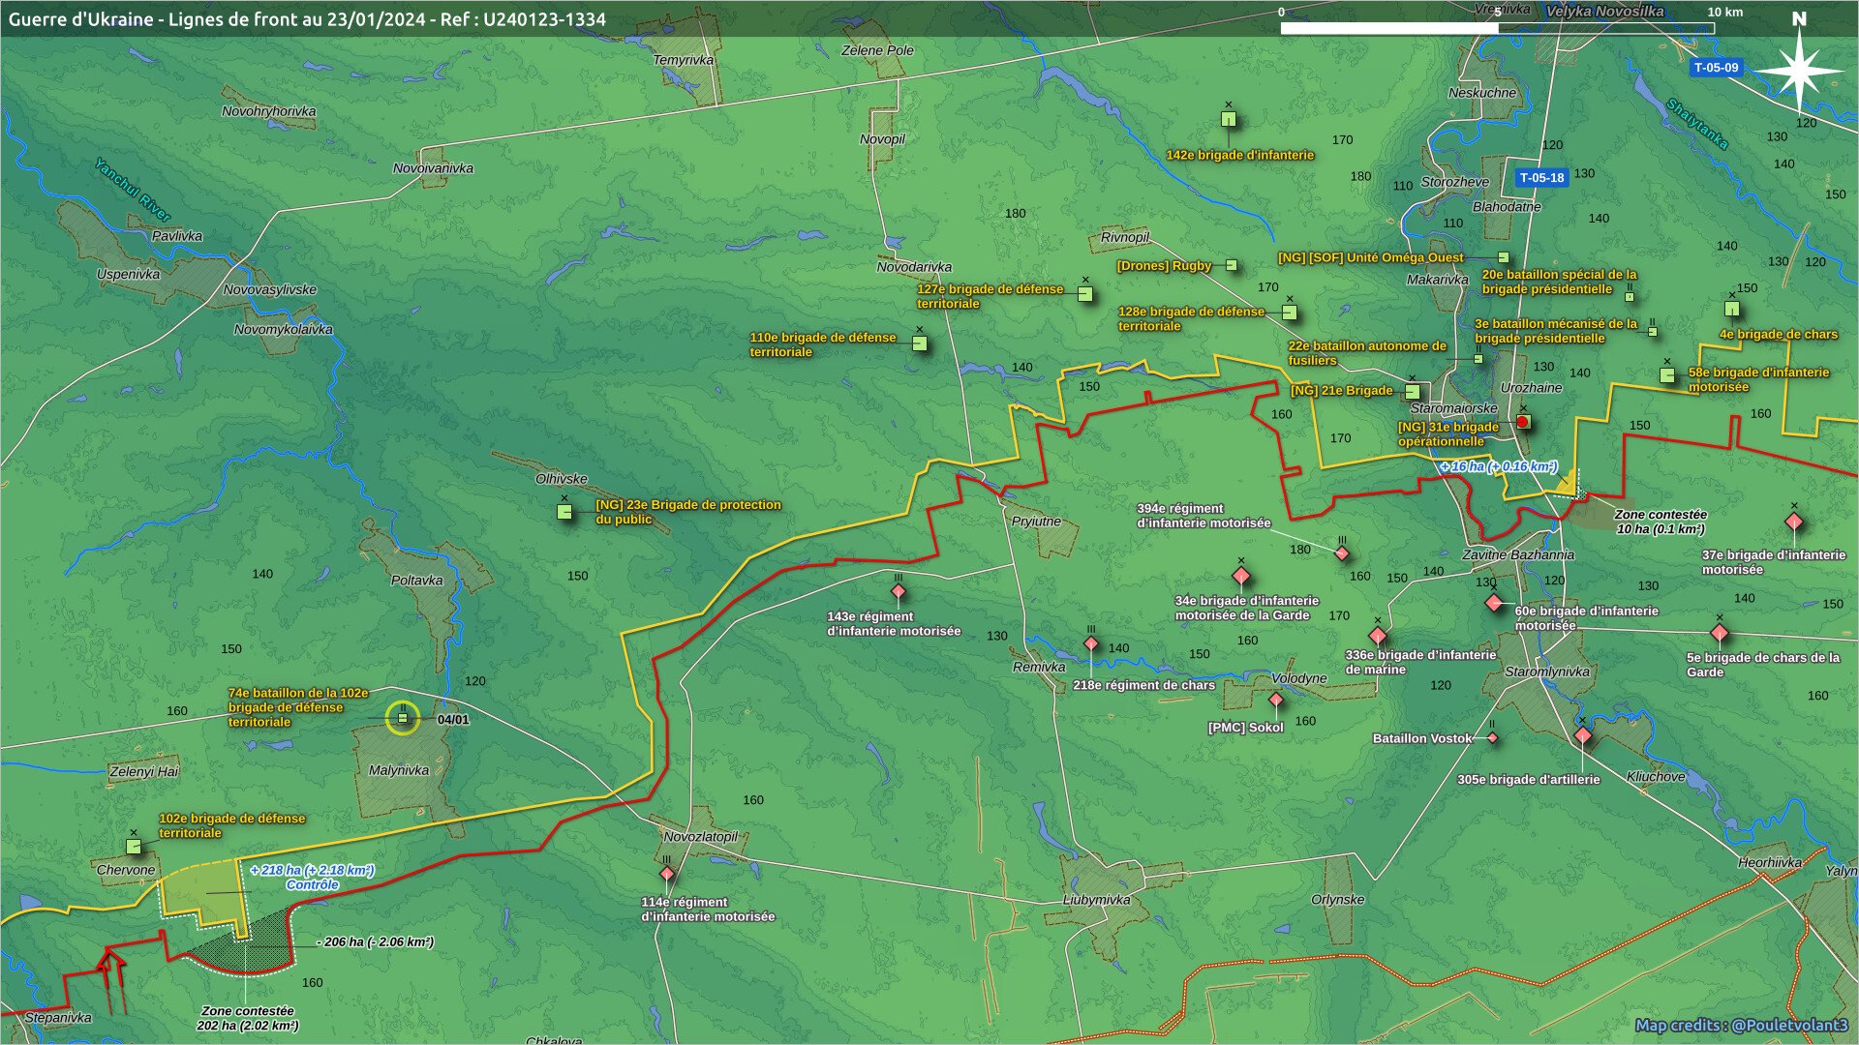The image size is (1859, 1045).
Task: Click the 110e brigade de défense territoriale marker
Action: [x=920, y=343]
